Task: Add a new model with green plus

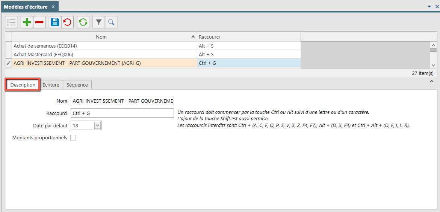Action: tap(27, 22)
